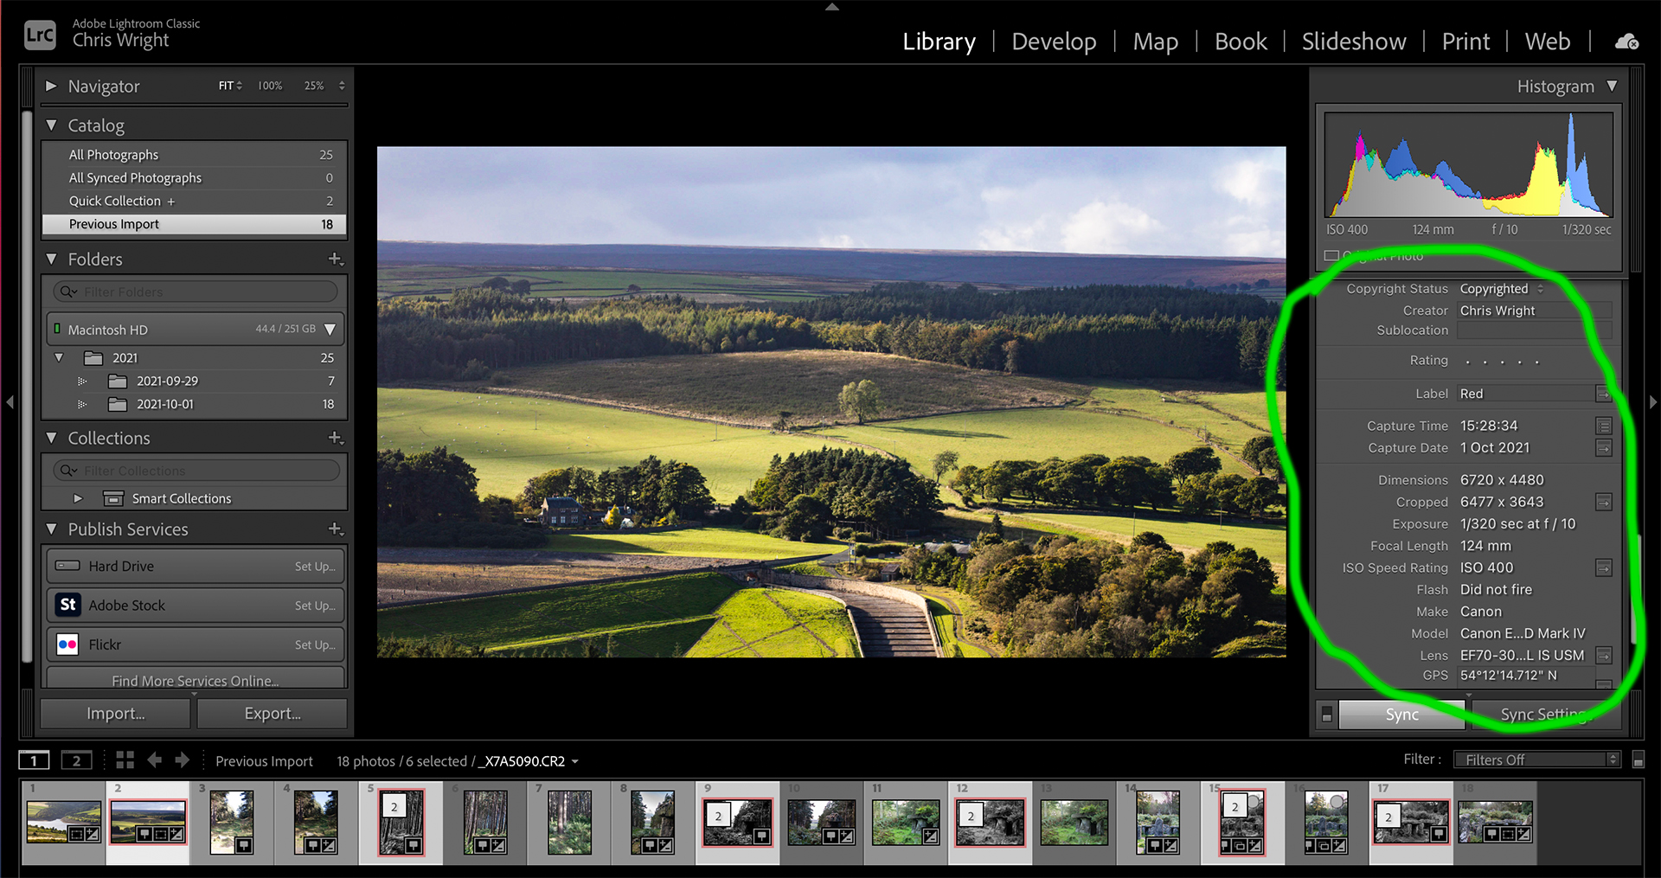Collapse the Catalog panel
1661x878 pixels.
[x=52, y=125]
